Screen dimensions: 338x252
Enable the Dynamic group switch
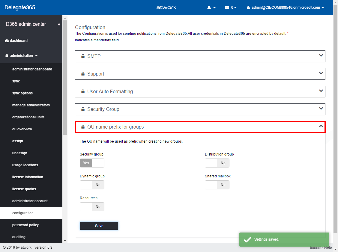92,185
